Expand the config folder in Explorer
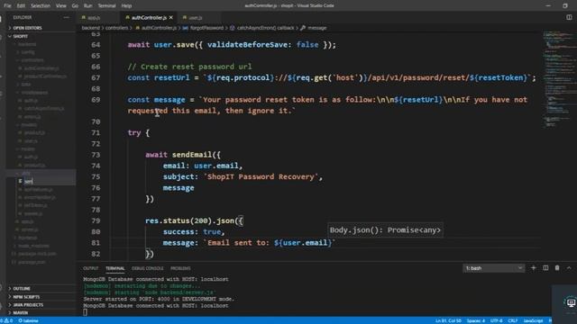 click(x=28, y=52)
